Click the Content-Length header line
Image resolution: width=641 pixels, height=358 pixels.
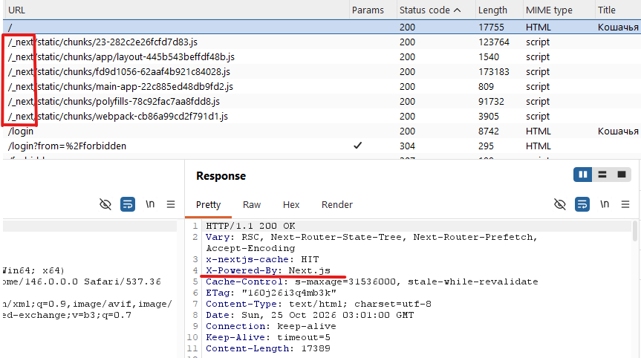[x=268, y=348]
